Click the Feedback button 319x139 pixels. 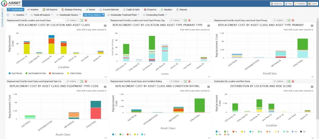(300, 4)
